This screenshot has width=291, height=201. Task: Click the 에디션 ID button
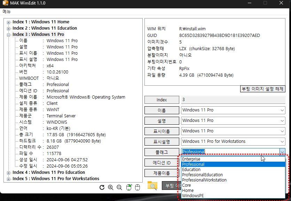click(x=162, y=163)
